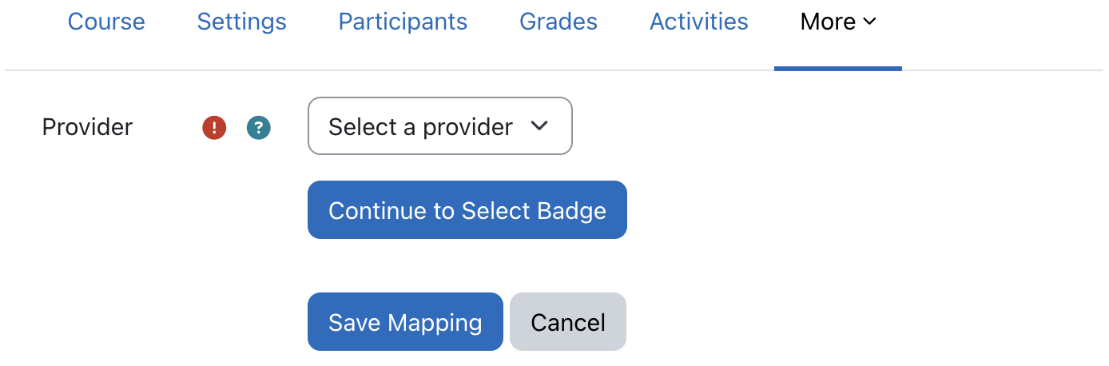Click the Save Mapping button
This screenshot has width=1109, height=366.
(x=405, y=322)
